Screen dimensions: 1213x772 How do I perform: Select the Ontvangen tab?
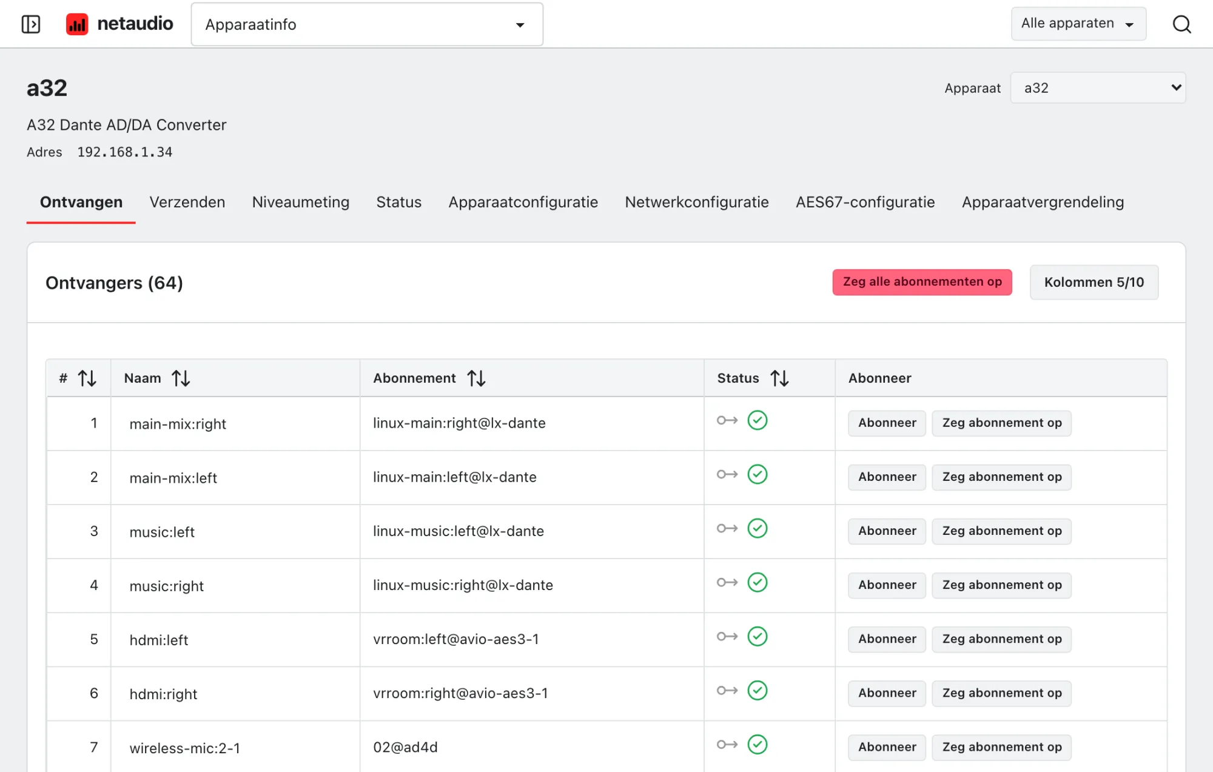[81, 202]
